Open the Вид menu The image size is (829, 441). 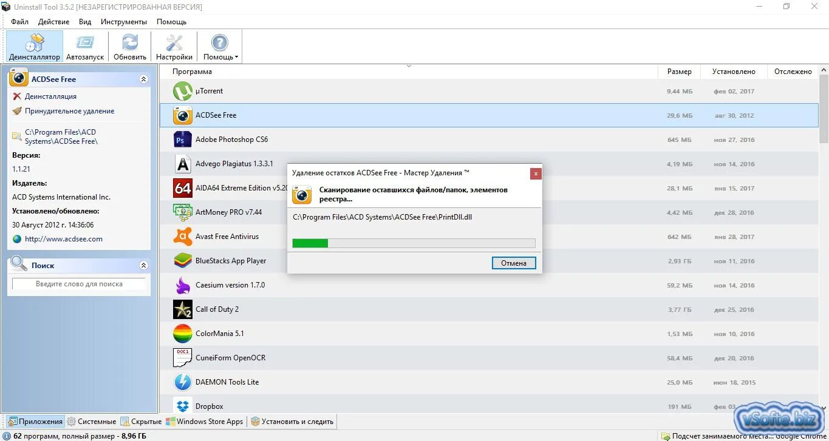click(x=85, y=22)
